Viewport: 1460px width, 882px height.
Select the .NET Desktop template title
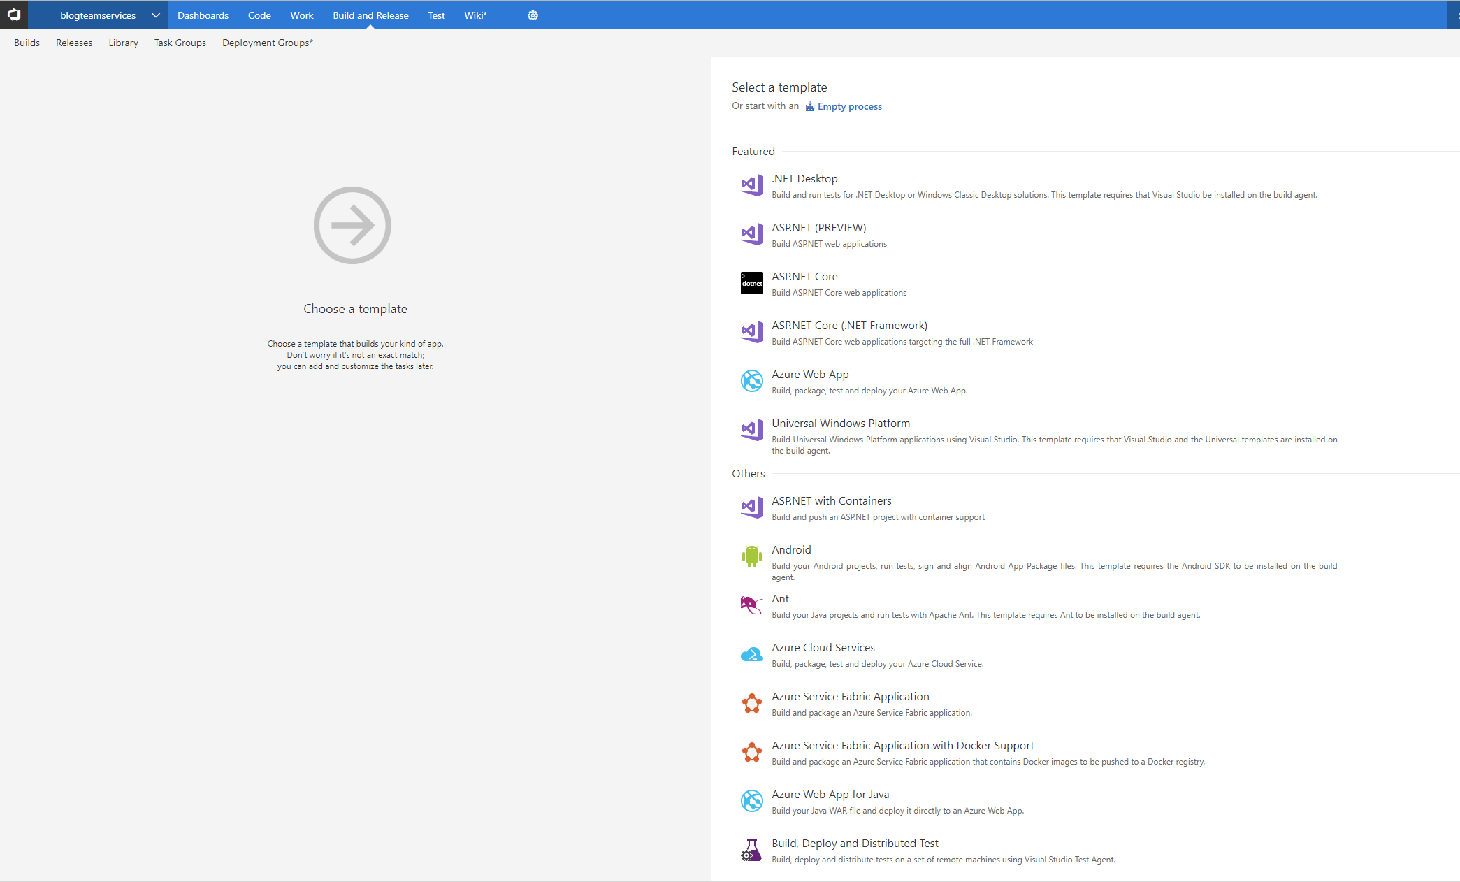(x=804, y=179)
